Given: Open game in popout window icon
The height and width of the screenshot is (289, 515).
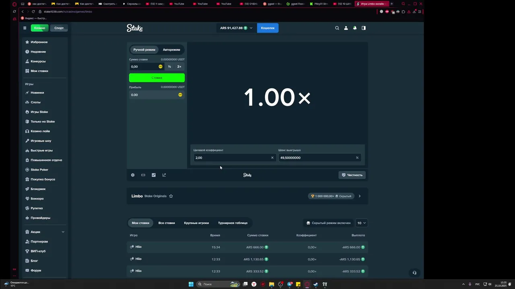Looking at the screenshot, I should coord(164,175).
